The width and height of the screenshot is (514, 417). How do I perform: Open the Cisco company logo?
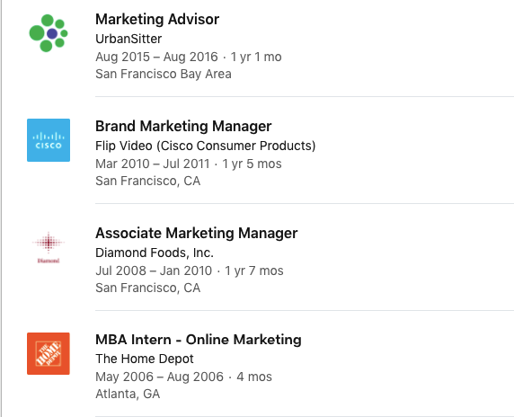49,140
